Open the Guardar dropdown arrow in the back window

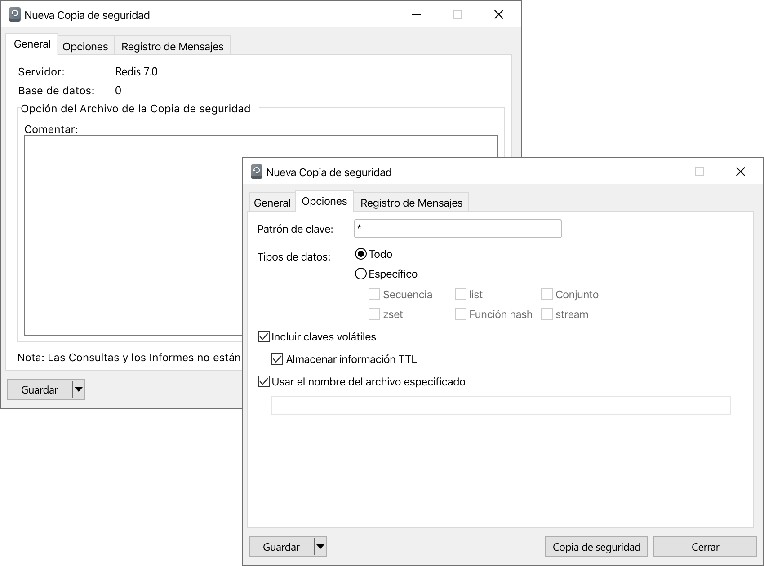point(78,389)
